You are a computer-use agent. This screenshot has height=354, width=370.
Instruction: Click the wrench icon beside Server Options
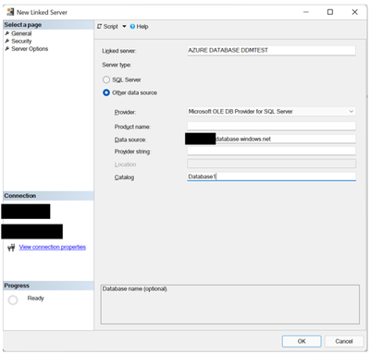7,49
